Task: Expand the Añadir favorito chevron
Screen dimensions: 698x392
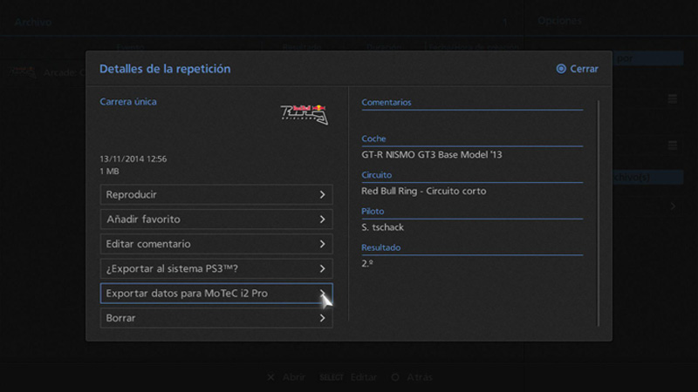Action: tap(322, 220)
